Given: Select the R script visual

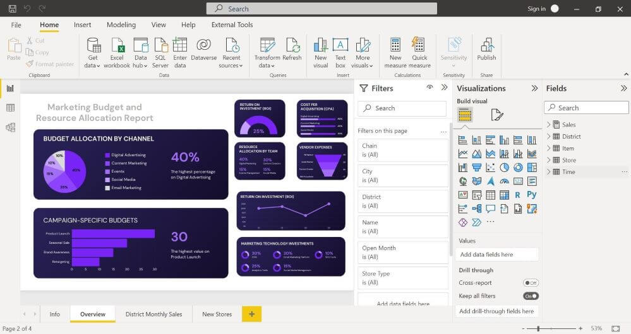Looking at the screenshot, I should [x=518, y=195].
